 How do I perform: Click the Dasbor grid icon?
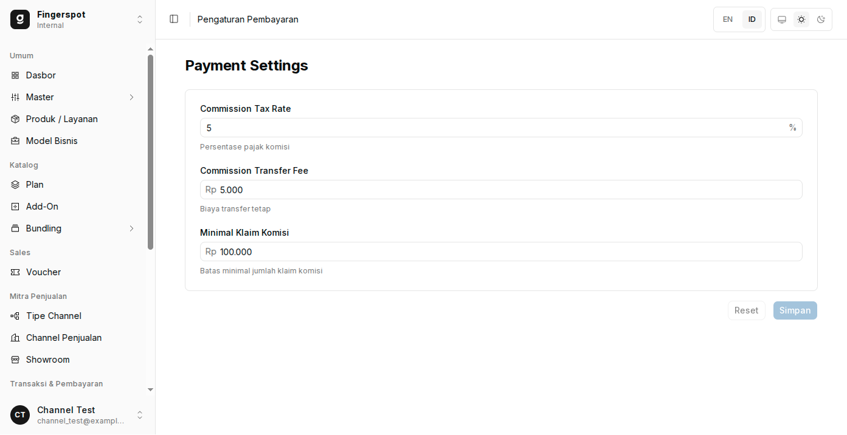point(15,75)
